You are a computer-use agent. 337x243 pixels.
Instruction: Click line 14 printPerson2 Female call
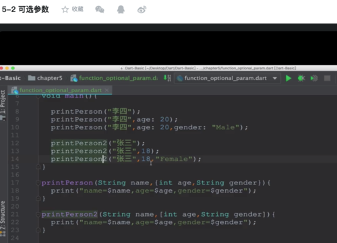(x=126, y=159)
